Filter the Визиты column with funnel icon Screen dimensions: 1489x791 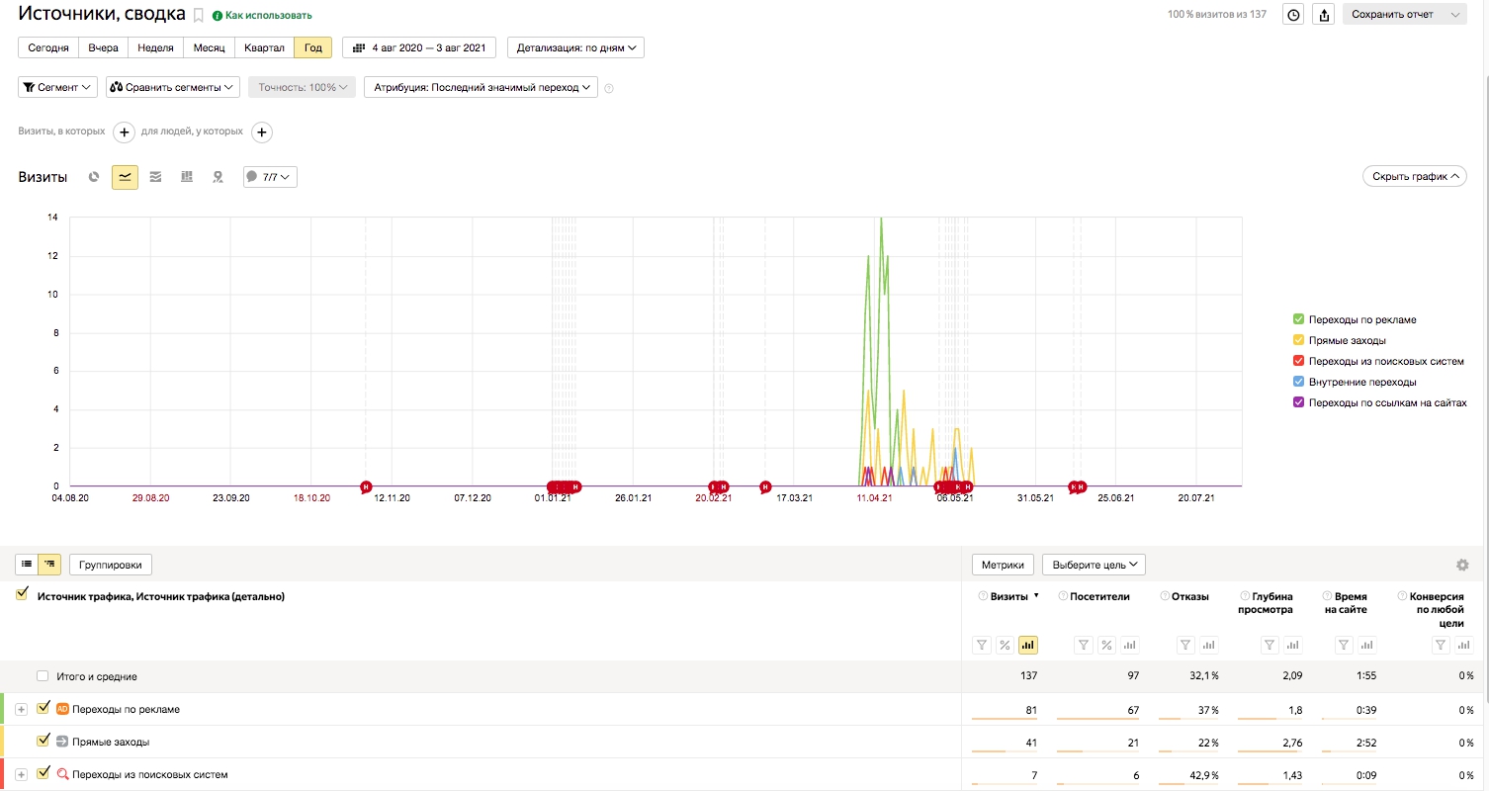tap(982, 646)
